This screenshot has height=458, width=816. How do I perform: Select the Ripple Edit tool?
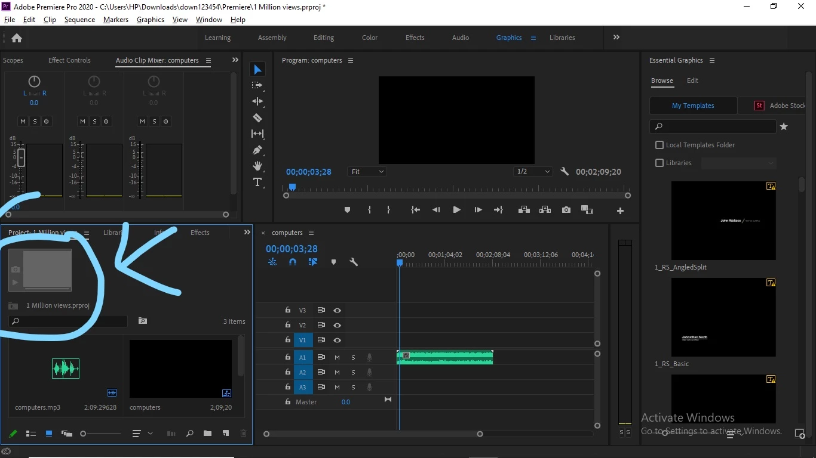(257, 101)
